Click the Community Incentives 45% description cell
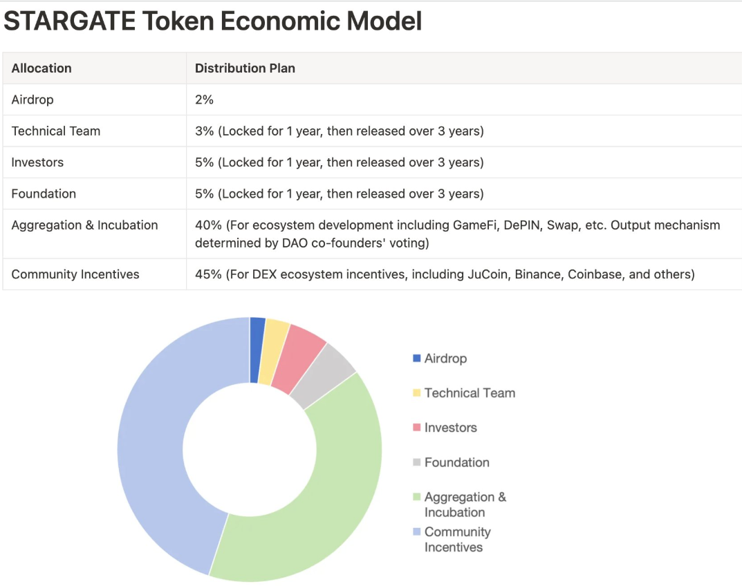742x586 pixels. (445, 274)
